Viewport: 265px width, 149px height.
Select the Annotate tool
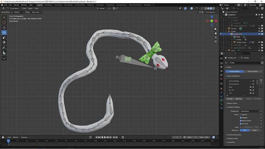4,48
